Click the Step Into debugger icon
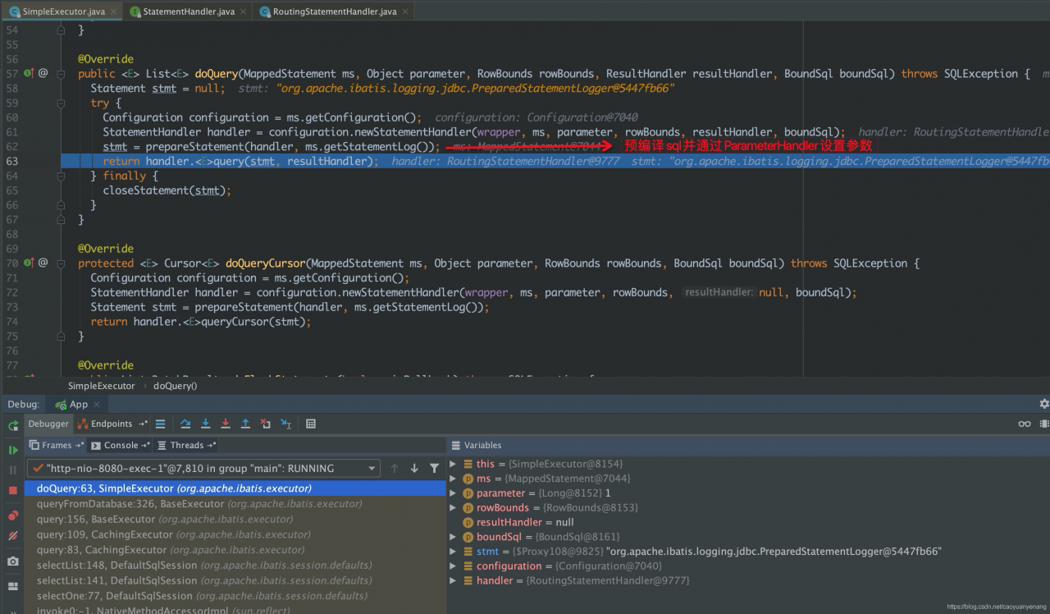This screenshot has width=1050, height=614. pyautogui.click(x=206, y=424)
